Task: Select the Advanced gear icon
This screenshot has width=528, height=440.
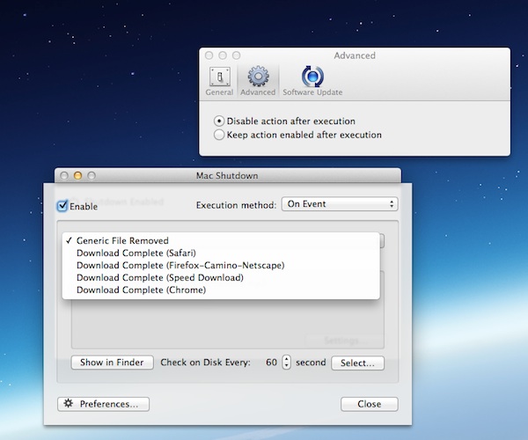Action: 258,76
